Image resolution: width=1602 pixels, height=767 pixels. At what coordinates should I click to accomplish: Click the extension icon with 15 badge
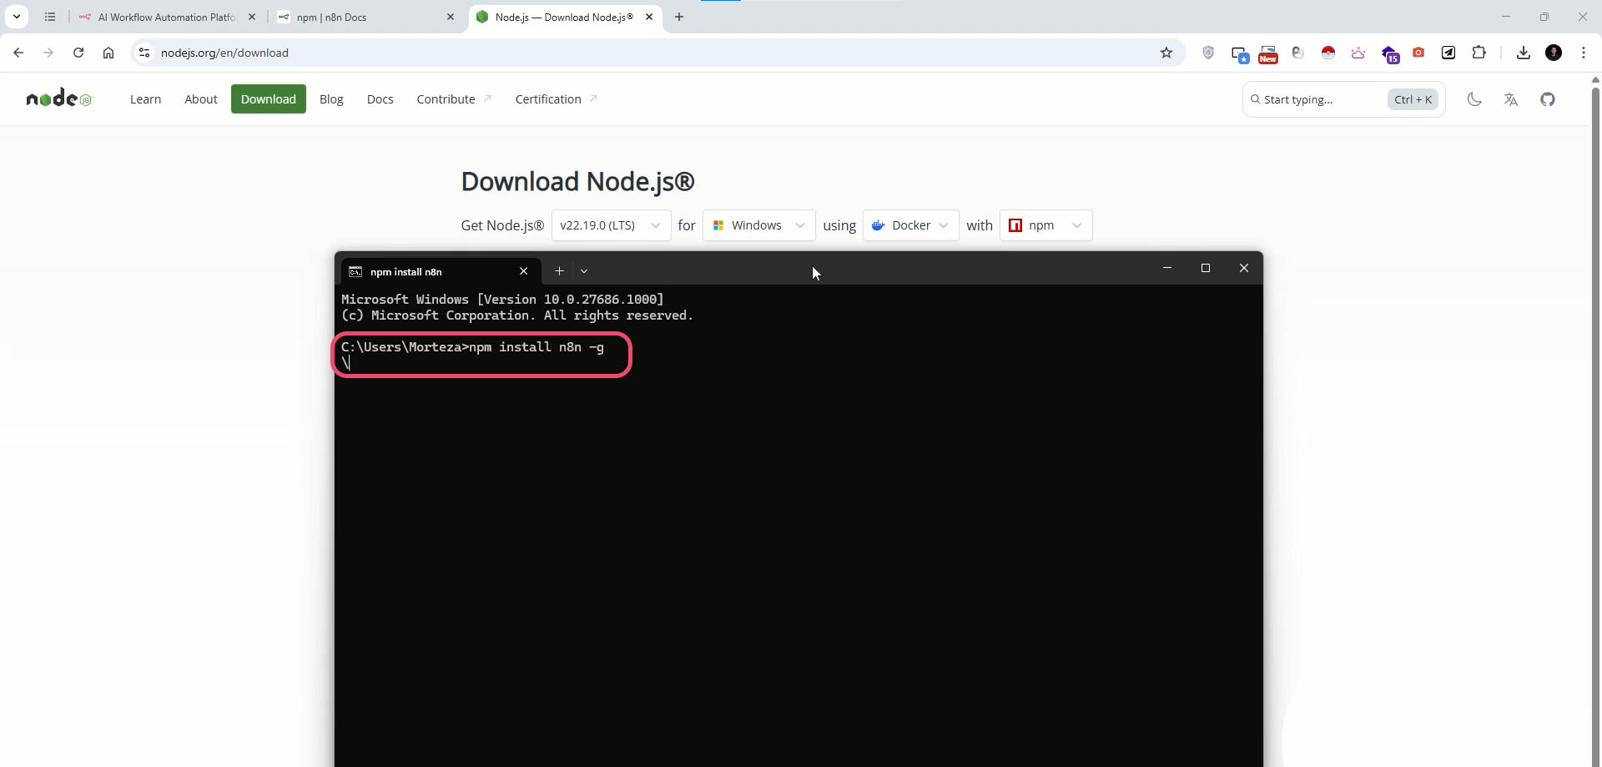pyautogui.click(x=1389, y=54)
